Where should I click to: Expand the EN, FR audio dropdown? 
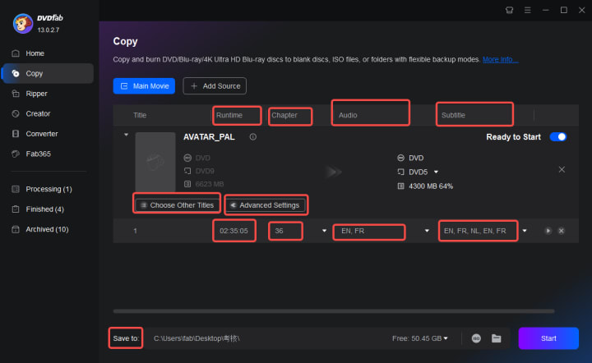[427, 231]
